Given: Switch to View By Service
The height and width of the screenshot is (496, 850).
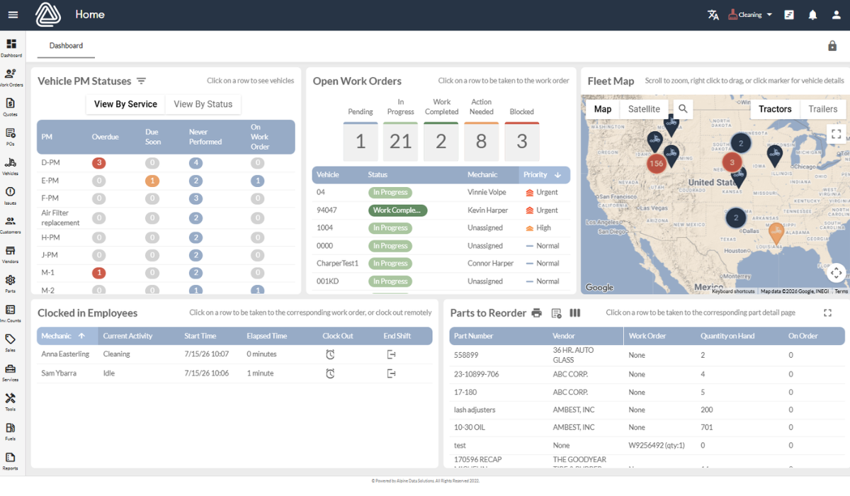Looking at the screenshot, I should [x=125, y=104].
